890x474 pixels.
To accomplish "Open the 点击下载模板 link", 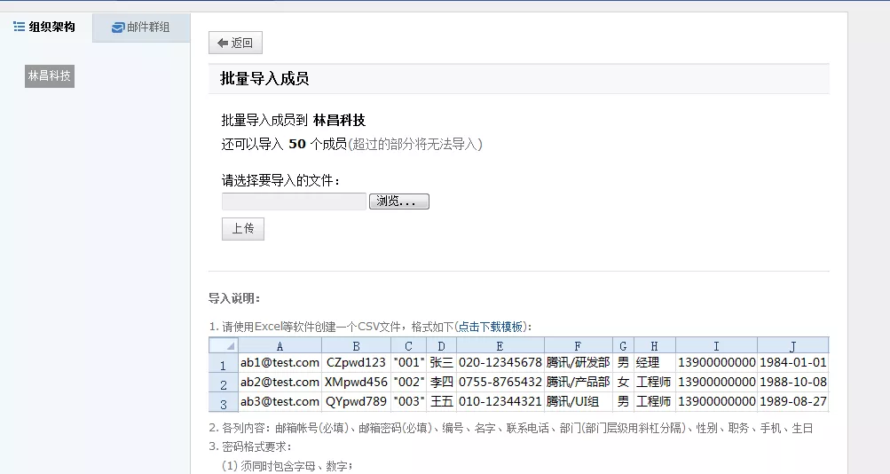I will coord(490,326).
